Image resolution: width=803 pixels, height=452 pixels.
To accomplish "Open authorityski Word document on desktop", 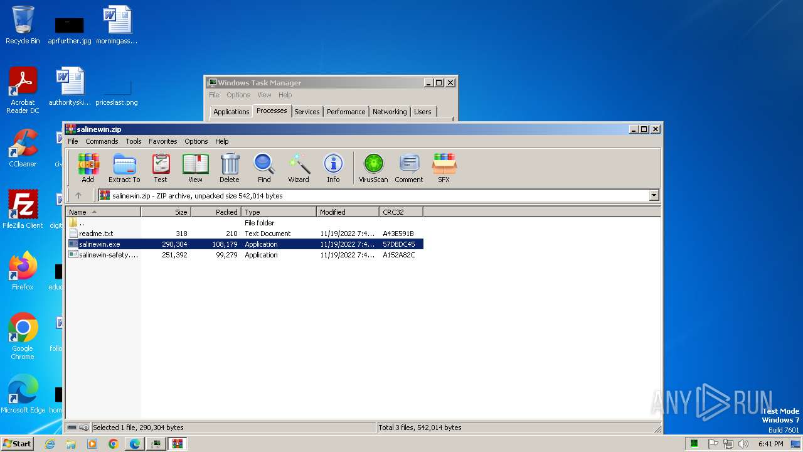I will pyautogui.click(x=70, y=87).
